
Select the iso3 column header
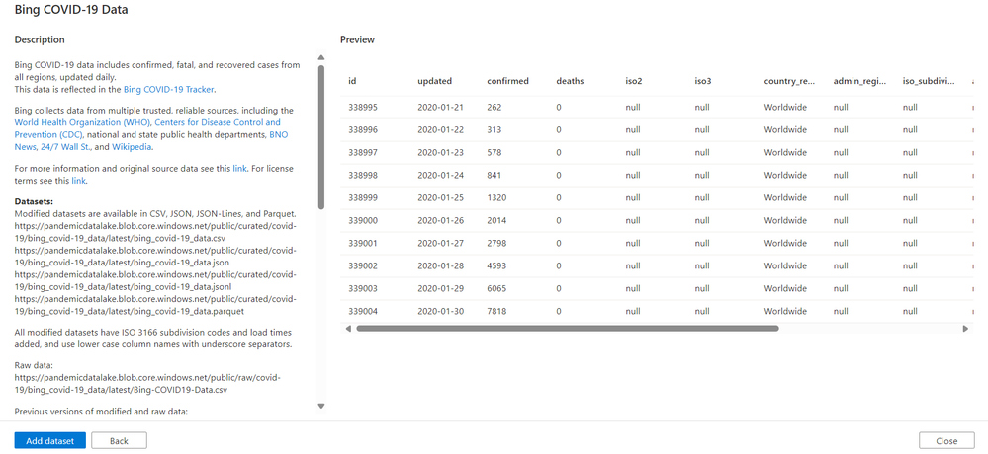[704, 81]
